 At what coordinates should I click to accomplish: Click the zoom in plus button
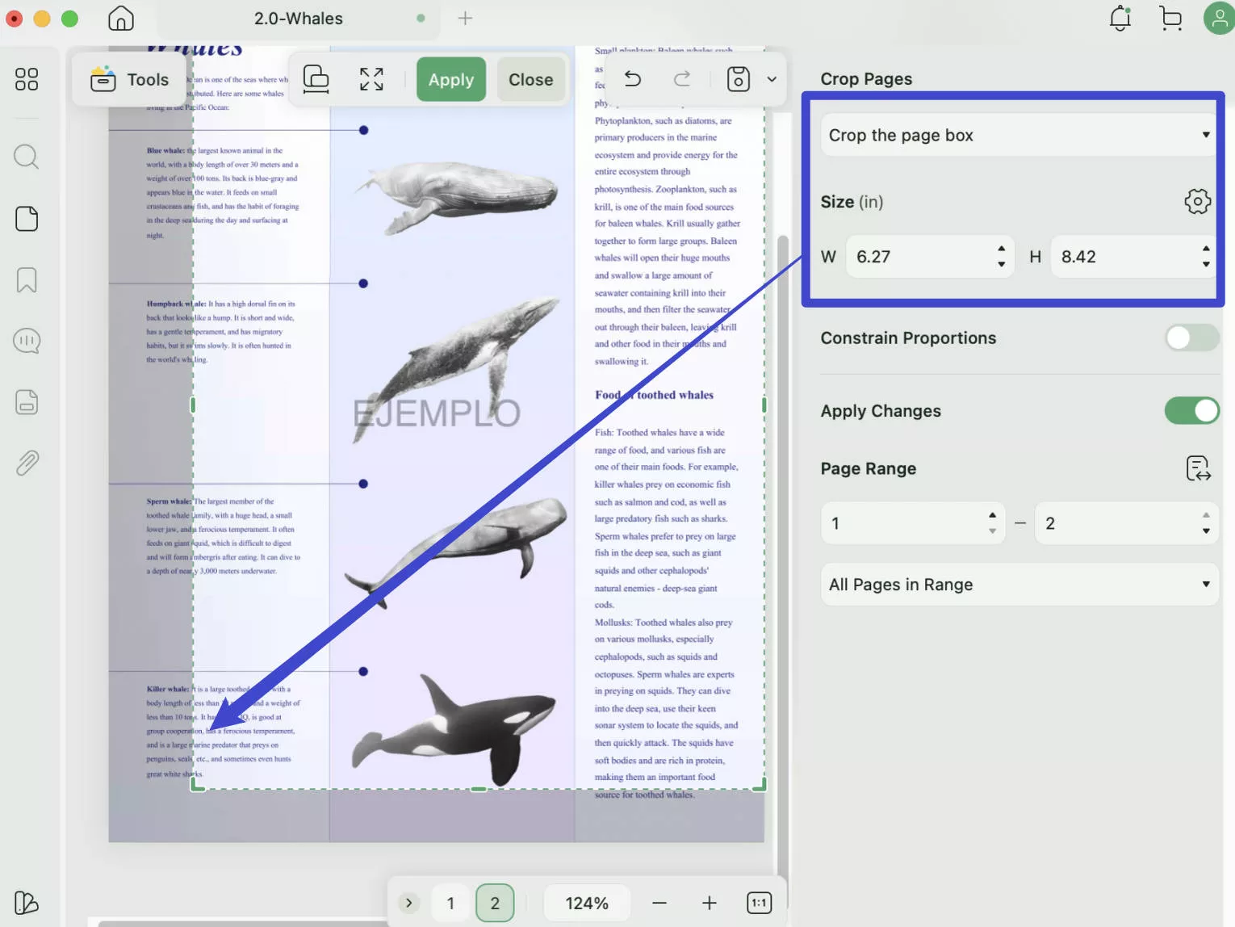709,903
